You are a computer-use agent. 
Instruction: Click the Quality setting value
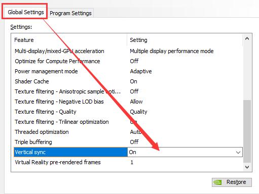pos(138,112)
